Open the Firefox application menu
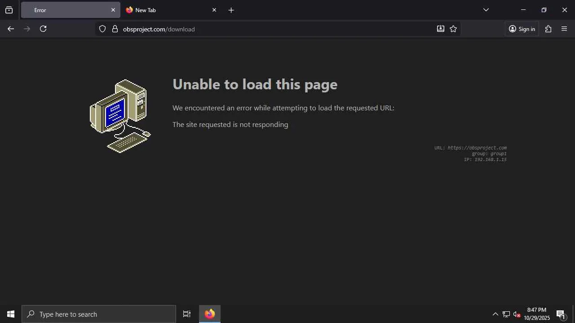The height and width of the screenshot is (323, 575). click(565, 29)
